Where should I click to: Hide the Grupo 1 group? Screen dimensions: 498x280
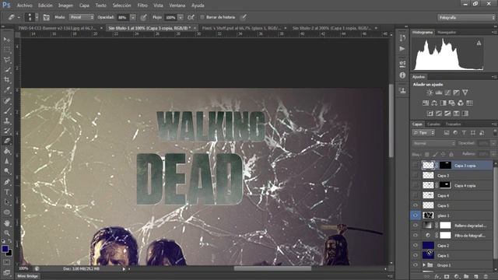coord(415,265)
